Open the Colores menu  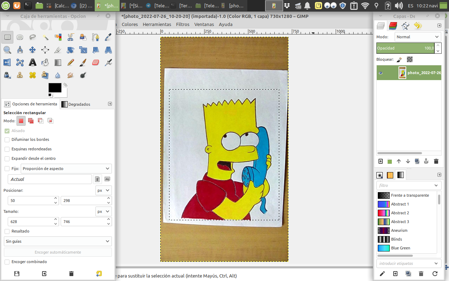130,24
